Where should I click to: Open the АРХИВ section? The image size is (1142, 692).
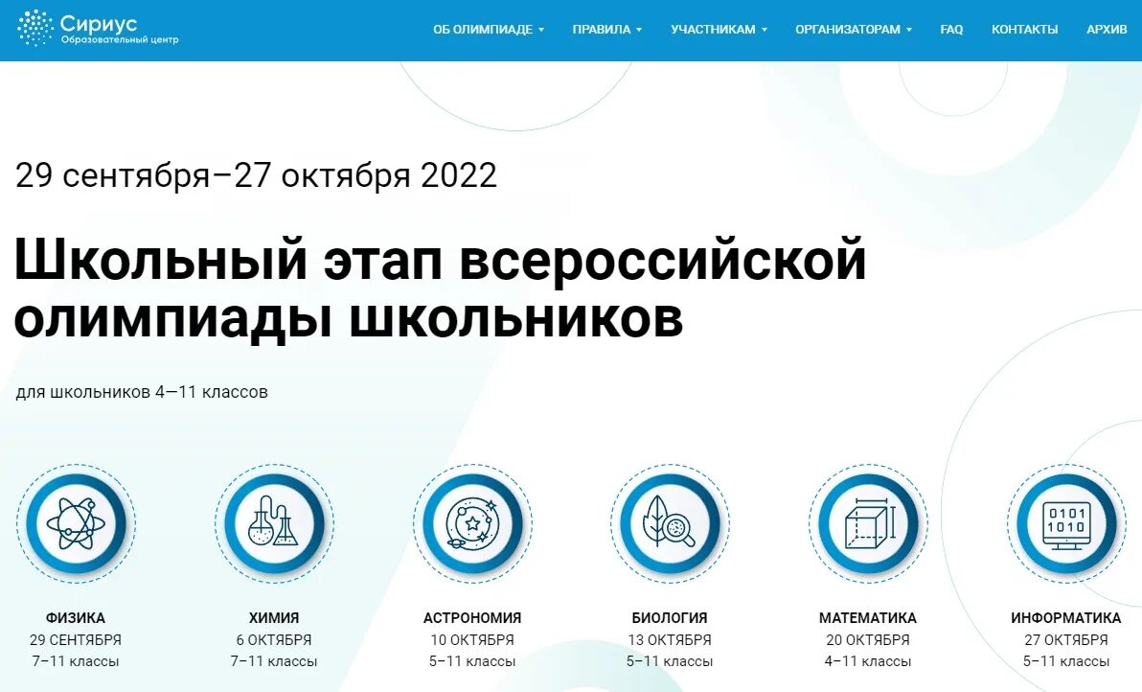point(1107,29)
